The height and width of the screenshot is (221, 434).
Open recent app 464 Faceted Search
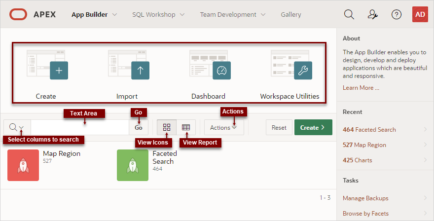369,130
